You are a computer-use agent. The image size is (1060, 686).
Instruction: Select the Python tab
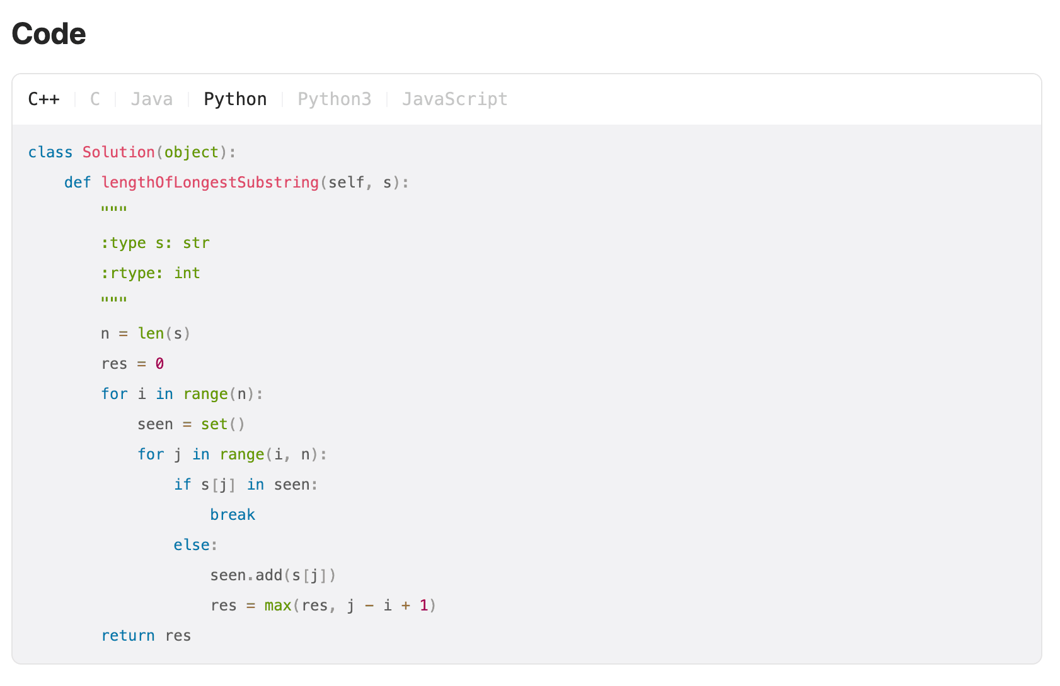point(235,99)
